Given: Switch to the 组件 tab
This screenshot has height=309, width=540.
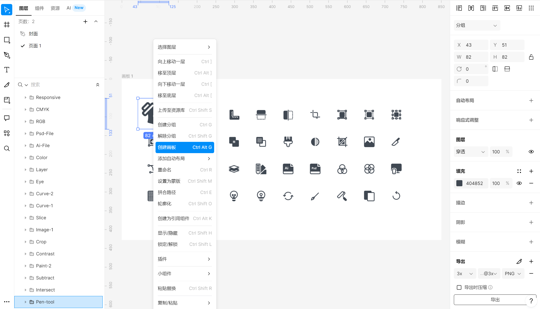Looking at the screenshot, I should tap(39, 8).
